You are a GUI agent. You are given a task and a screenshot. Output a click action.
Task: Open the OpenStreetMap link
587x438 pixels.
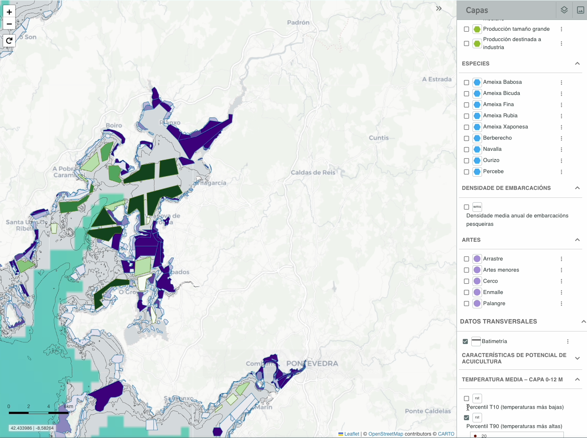[x=385, y=434]
